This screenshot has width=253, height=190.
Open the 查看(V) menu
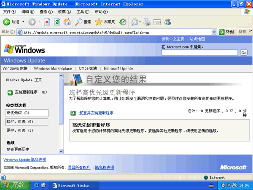coord(46,12)
